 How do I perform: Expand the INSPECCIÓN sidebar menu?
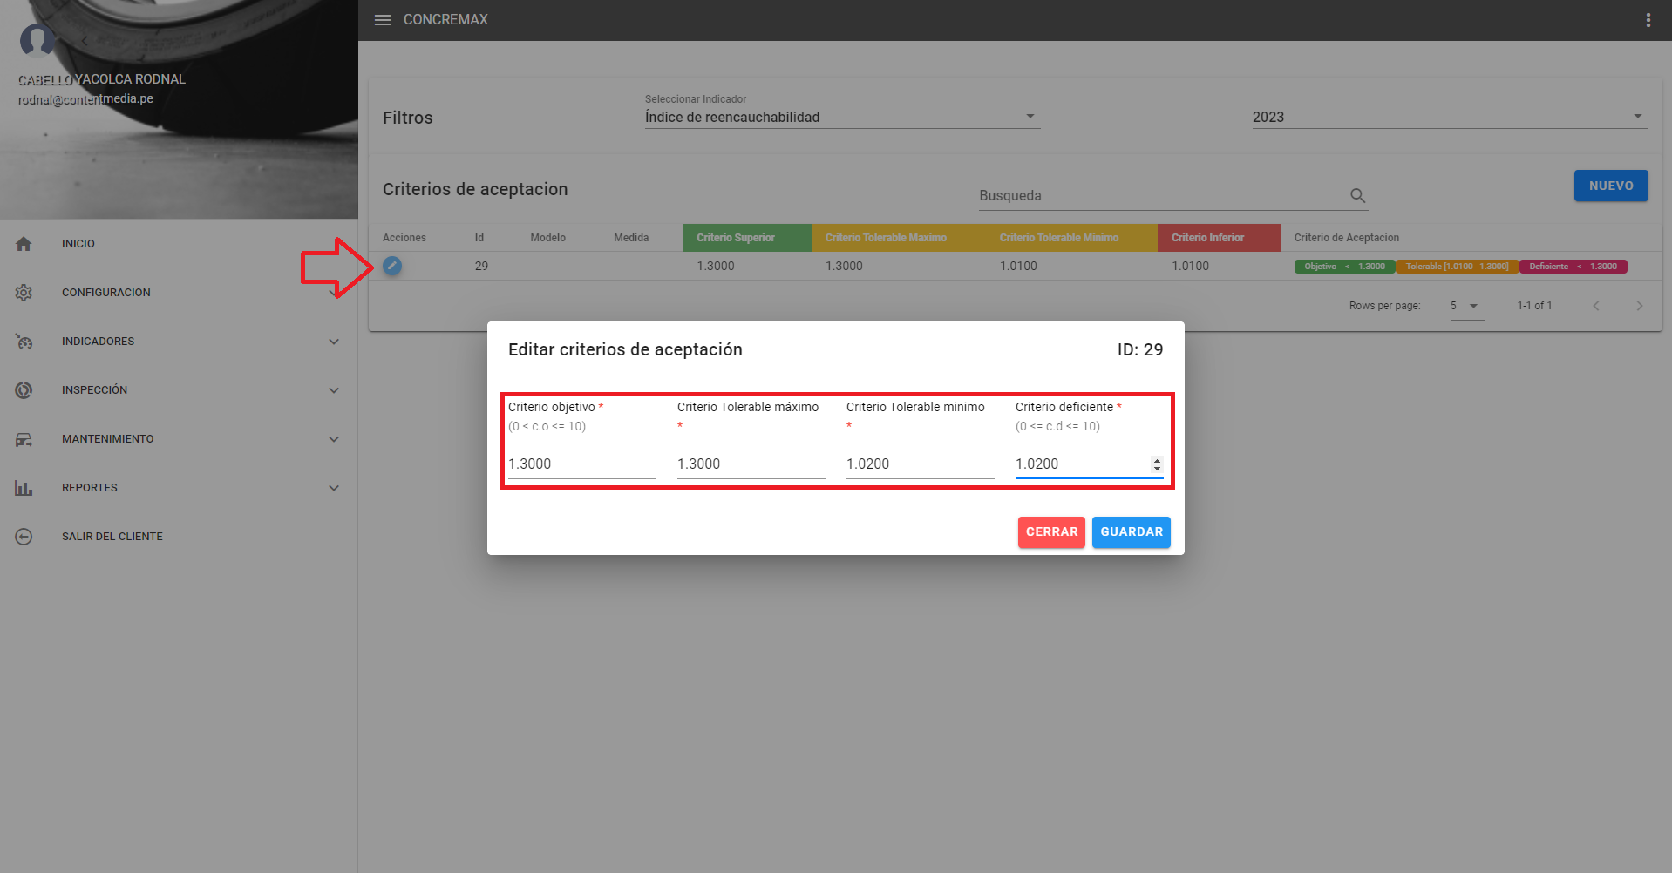coord(334,390)
